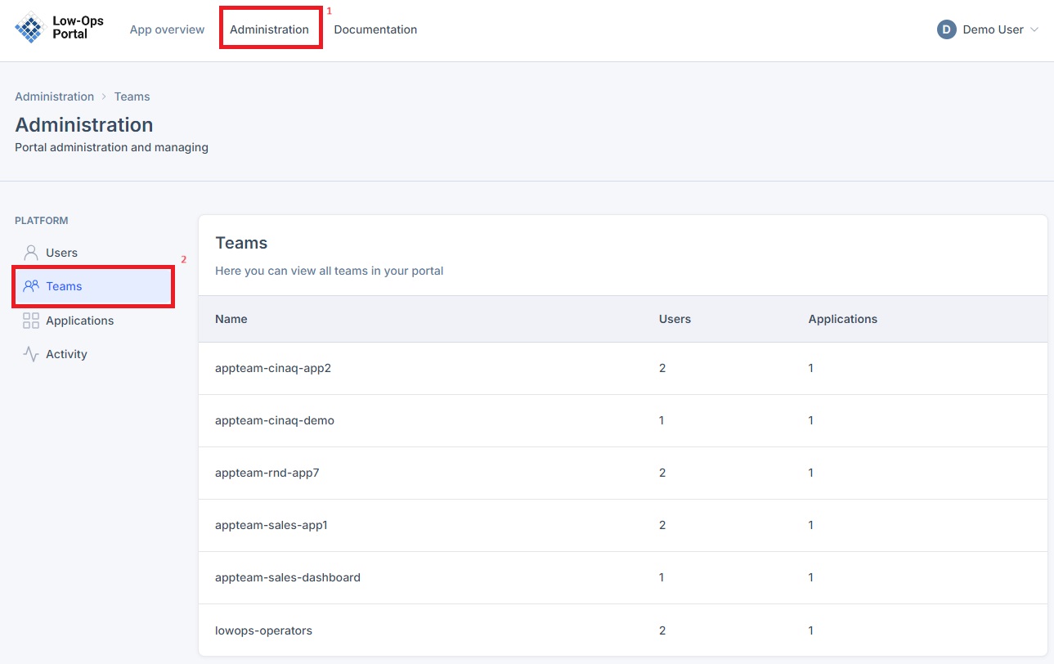Click 'Portal administration and managing' subtitle
Viewport: 1054px width, 664px height.
pos(111,147)
